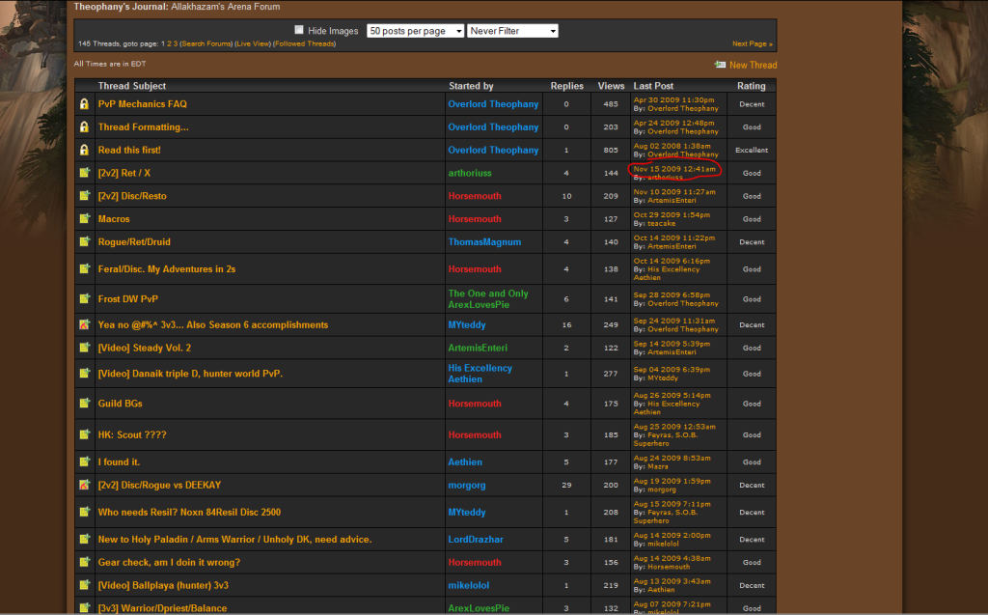Image resolution: width=988 pixels, height=615 pixels.
Task: Open the 50 posts per page dropdown
Action: 415,31
